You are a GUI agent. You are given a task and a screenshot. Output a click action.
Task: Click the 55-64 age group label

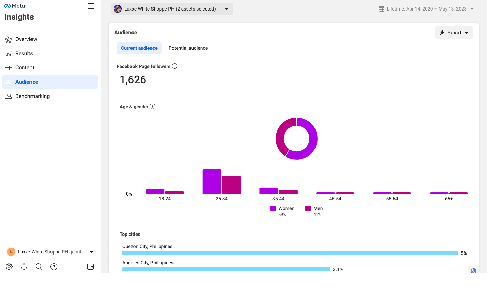(392, 199)
